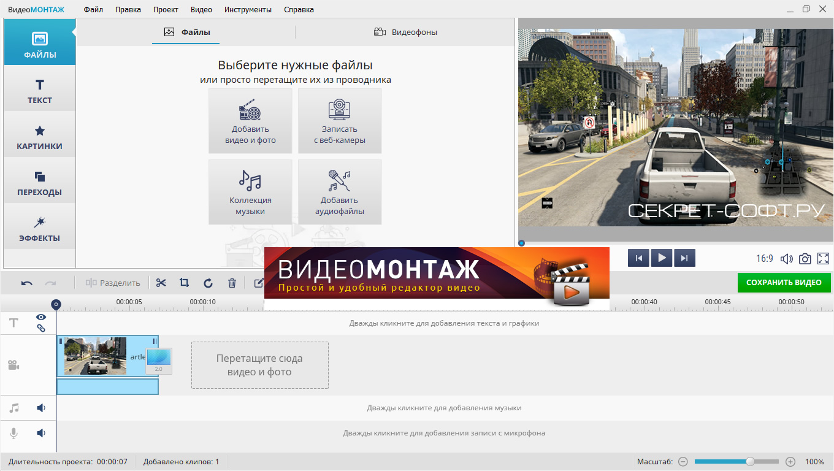Open the Текст sidebar section
Viewport: 834px width, 471px height.
[x=40, y=89]
